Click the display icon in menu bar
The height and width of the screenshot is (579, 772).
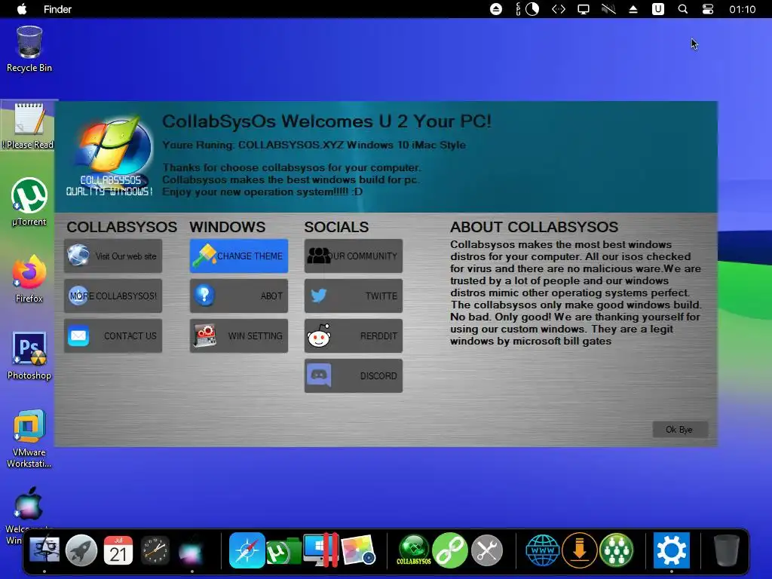click(584, 9)
